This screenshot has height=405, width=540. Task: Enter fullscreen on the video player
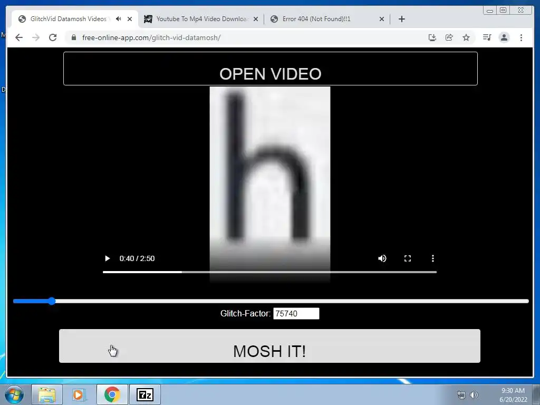pos(408,258)
